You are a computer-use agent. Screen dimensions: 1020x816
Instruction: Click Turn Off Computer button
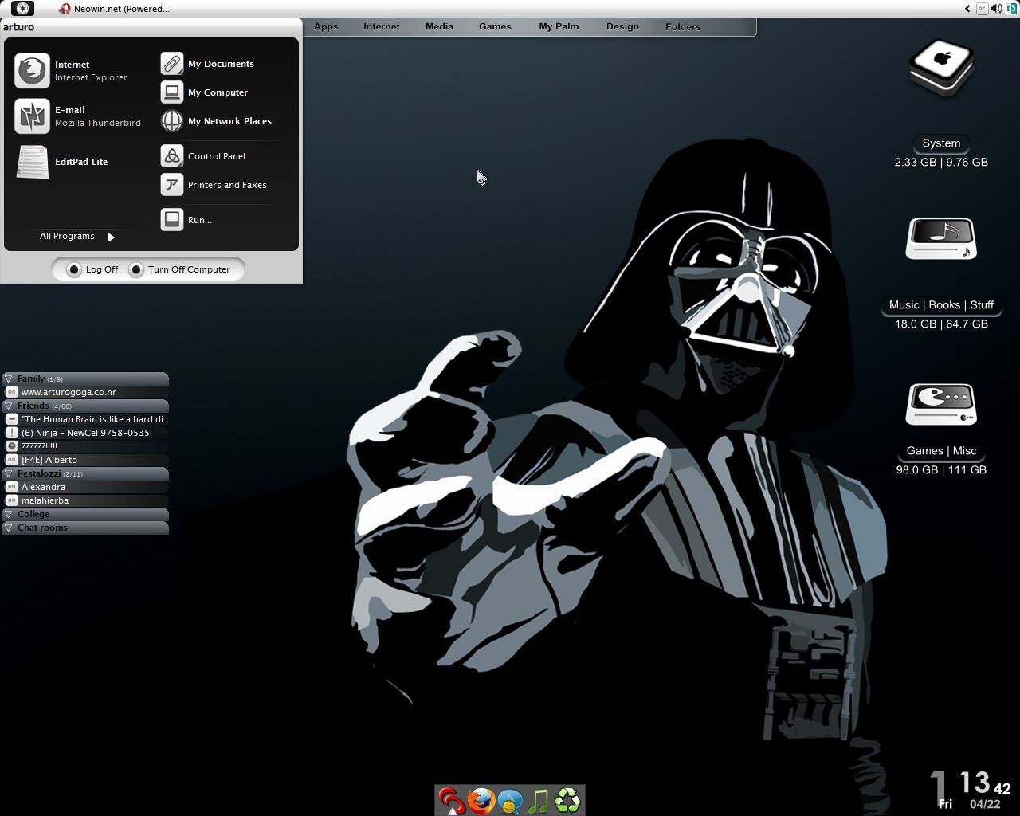coord(180,269)
